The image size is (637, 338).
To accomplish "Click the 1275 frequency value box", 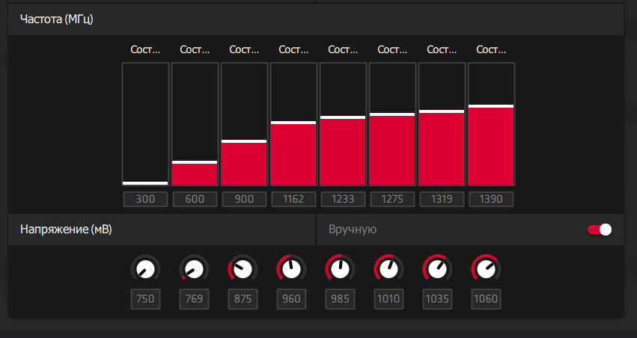I will click(392, 200).
